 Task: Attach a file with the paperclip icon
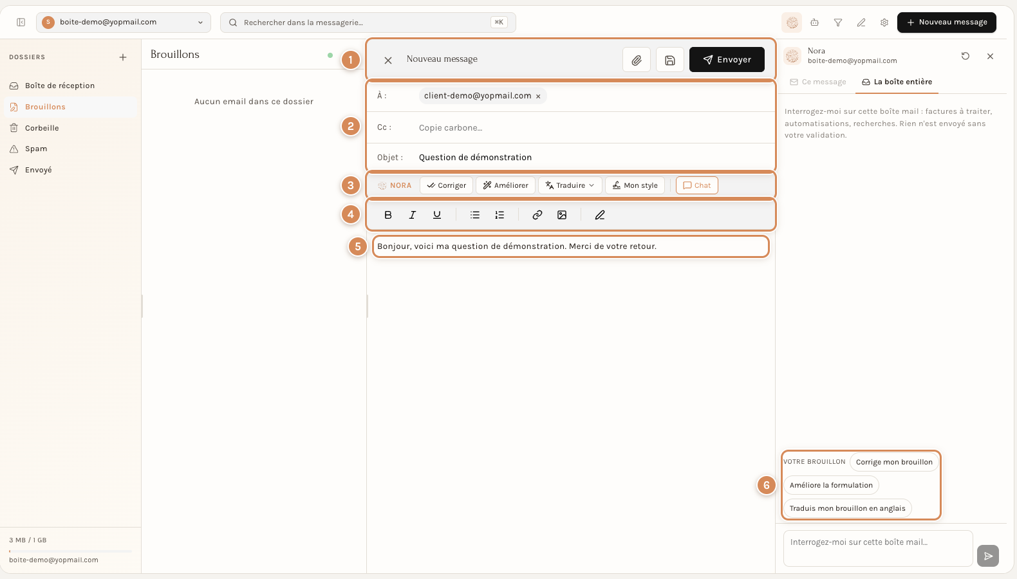coord(637,60)
